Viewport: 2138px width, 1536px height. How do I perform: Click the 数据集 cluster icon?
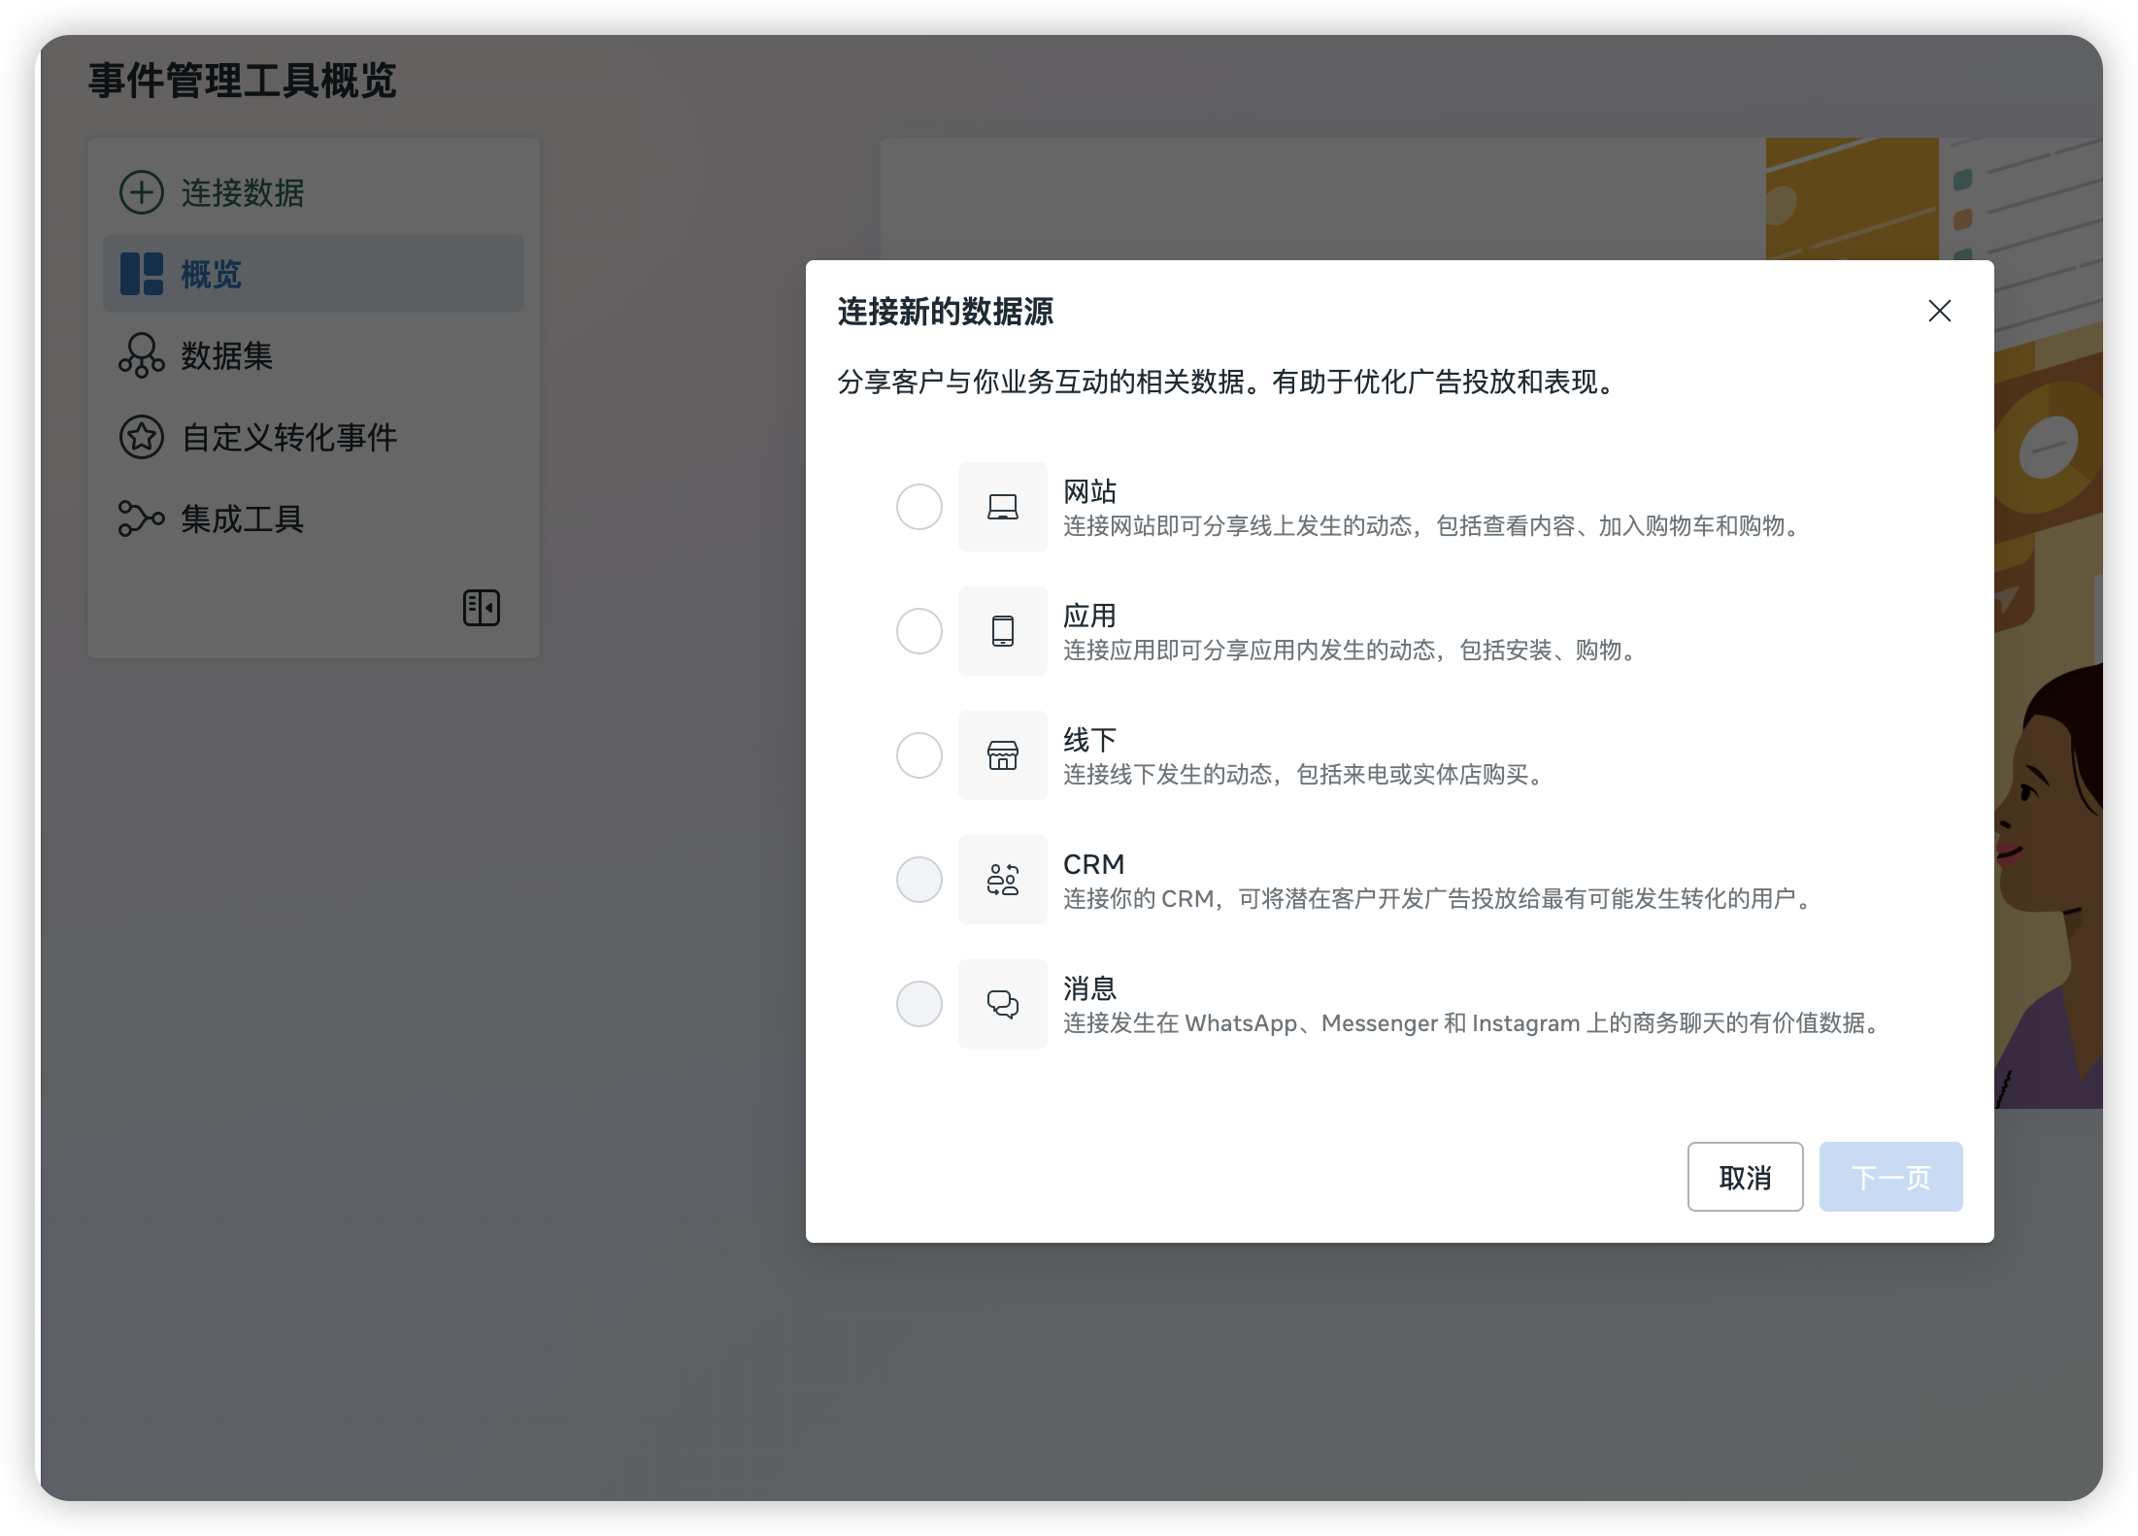142,355
